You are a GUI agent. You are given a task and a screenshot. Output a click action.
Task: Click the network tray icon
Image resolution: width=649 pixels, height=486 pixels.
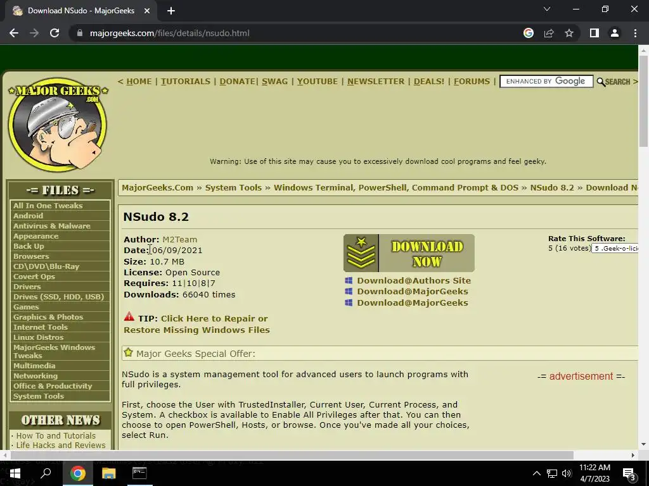pos(552,473)
